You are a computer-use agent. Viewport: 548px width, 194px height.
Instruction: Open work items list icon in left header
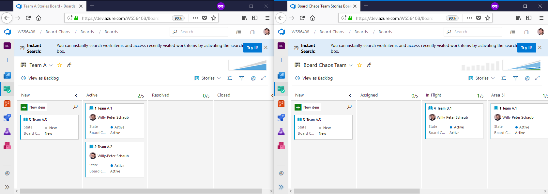[x=238, y=32]
